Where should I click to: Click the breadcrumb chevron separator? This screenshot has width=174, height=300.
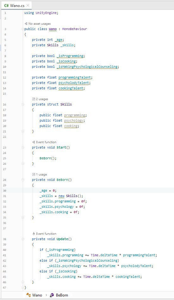[46, 295]
